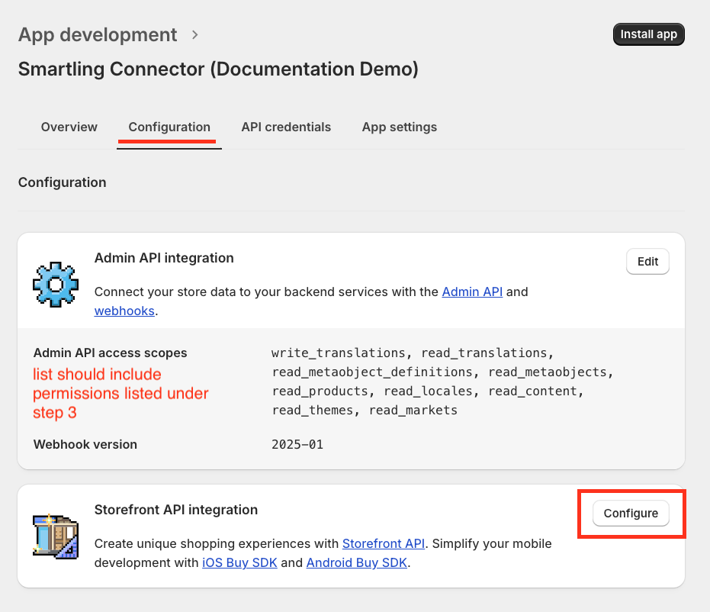Click the Smartling Connector (Documentation Demo) title
The image size is (710, 612).
tap(218, 69)
